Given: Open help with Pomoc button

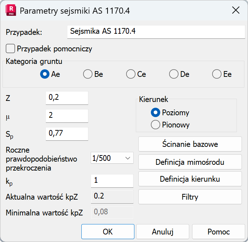Looking at the screenshot, I should [x=219, y=232].
